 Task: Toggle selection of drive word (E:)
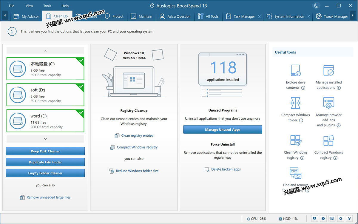(45, 121)
